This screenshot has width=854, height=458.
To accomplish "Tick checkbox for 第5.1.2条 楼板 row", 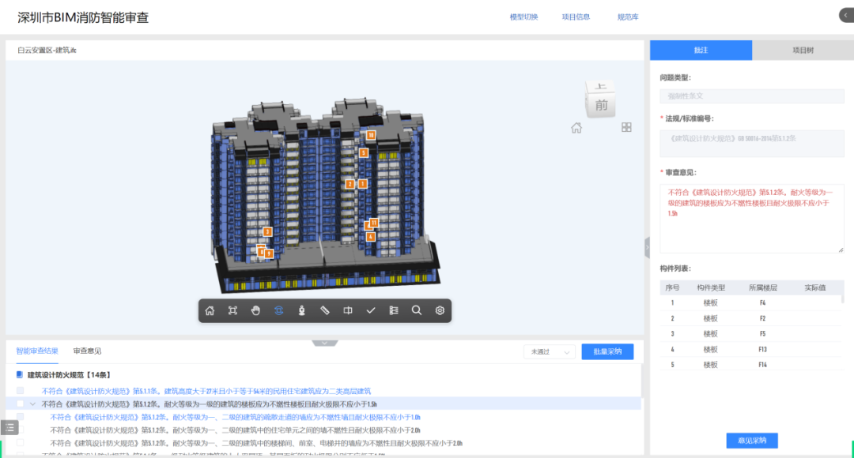I will [x=21, y=404].
